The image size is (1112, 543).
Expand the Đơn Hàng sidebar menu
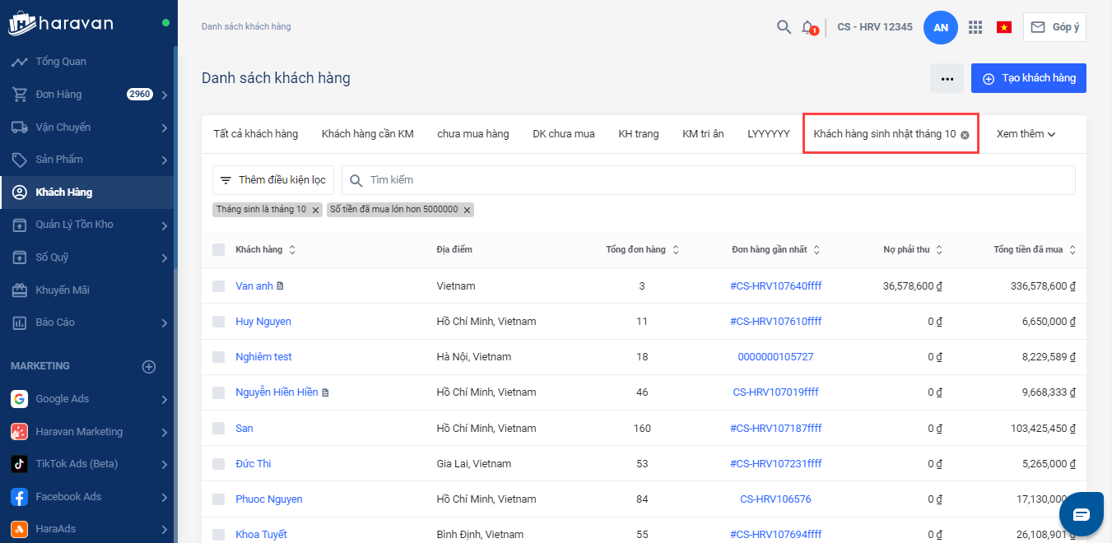pyautogui.click(x=165, y=95)
